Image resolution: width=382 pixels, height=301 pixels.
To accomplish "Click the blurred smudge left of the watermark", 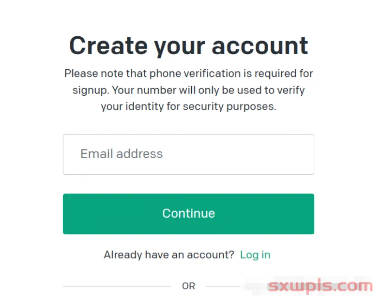I will [x=254, y=286].
